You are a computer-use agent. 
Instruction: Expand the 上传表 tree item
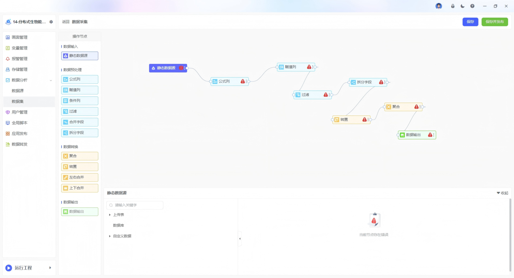tap(110, 215)
